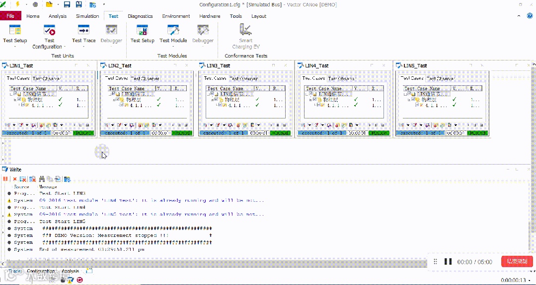Viewport: 536px width, 285px height.
Task: Open Smart Charging EV conformance test
Action: pyautogui.click(x=246, y=36)
